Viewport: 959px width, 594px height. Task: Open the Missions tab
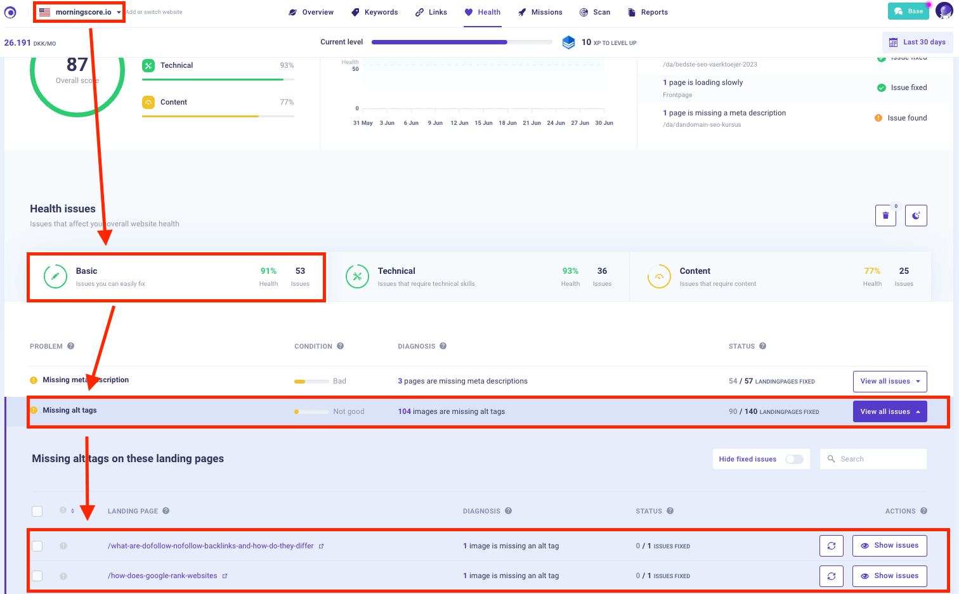pyautogui.click(x=540, y=12)
